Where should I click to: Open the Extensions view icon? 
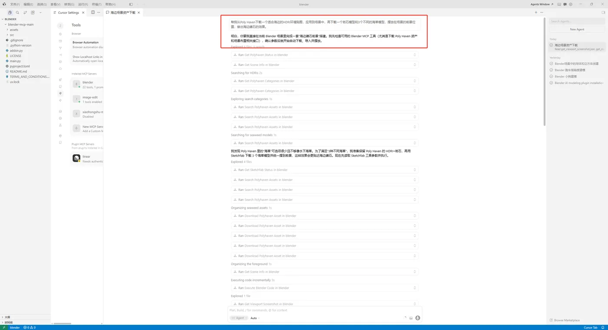pos(33,13)
